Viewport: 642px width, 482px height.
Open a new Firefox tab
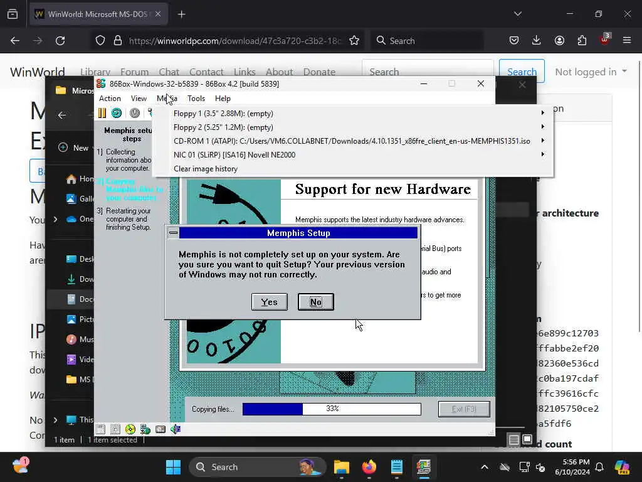[x=181, y=14]
